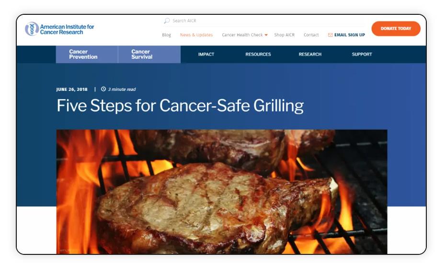Click the grilled steak article image

[x=222, y=192]
